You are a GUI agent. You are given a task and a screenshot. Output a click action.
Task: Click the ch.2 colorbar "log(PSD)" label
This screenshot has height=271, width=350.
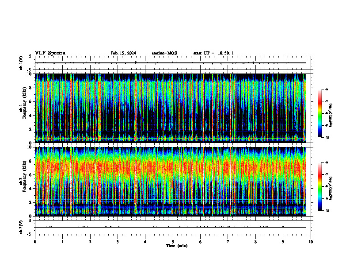click(x=331, y=188)
